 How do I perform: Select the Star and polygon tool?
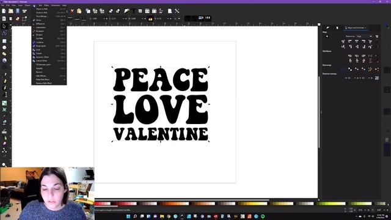click(x=4, y=54)
